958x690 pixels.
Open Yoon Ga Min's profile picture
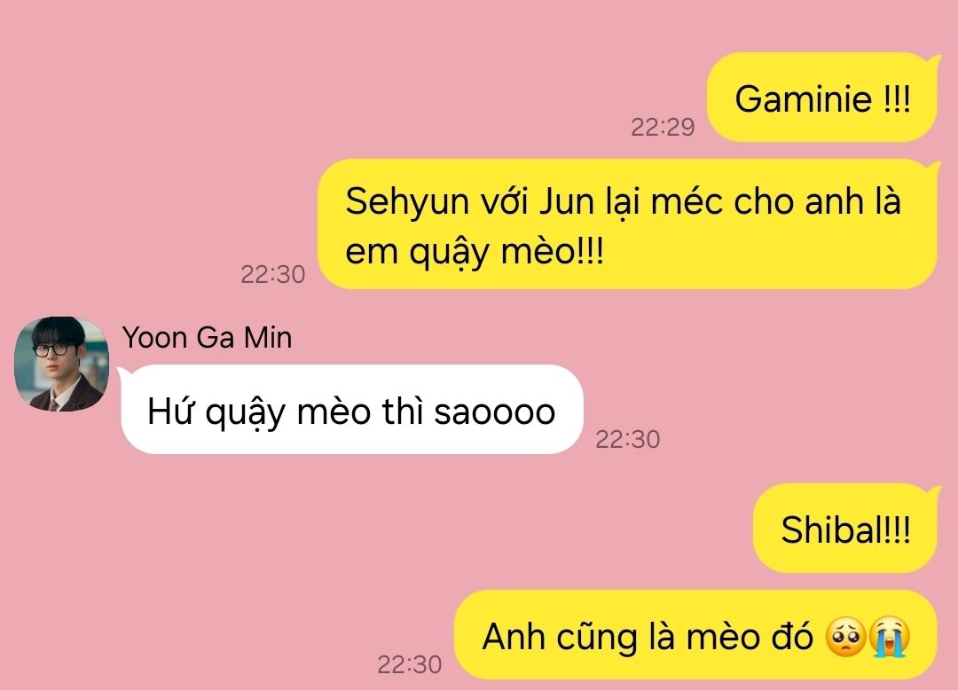click(x=62, y=364)
